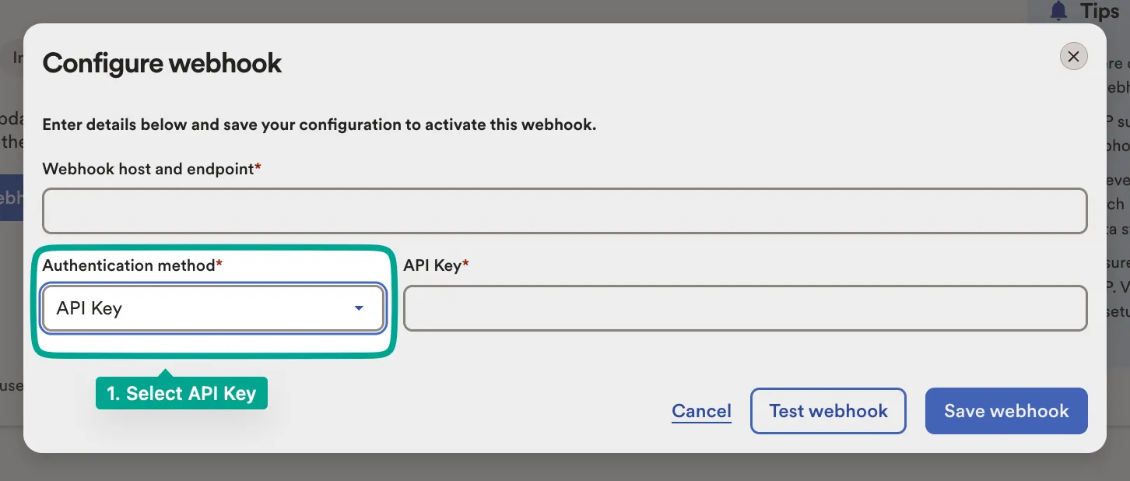Screen dimensions: 1130x481
Task: Click the Tips bell icon
Action: (1058, 11)
